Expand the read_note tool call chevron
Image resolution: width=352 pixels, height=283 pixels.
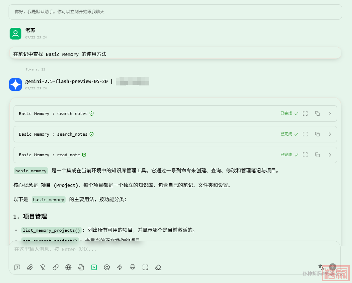330,155
